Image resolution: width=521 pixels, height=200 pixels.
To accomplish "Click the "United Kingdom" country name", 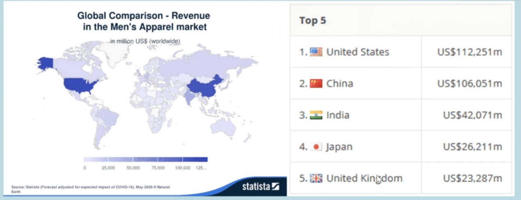I will pyautogui.click(x=364, y=178).
